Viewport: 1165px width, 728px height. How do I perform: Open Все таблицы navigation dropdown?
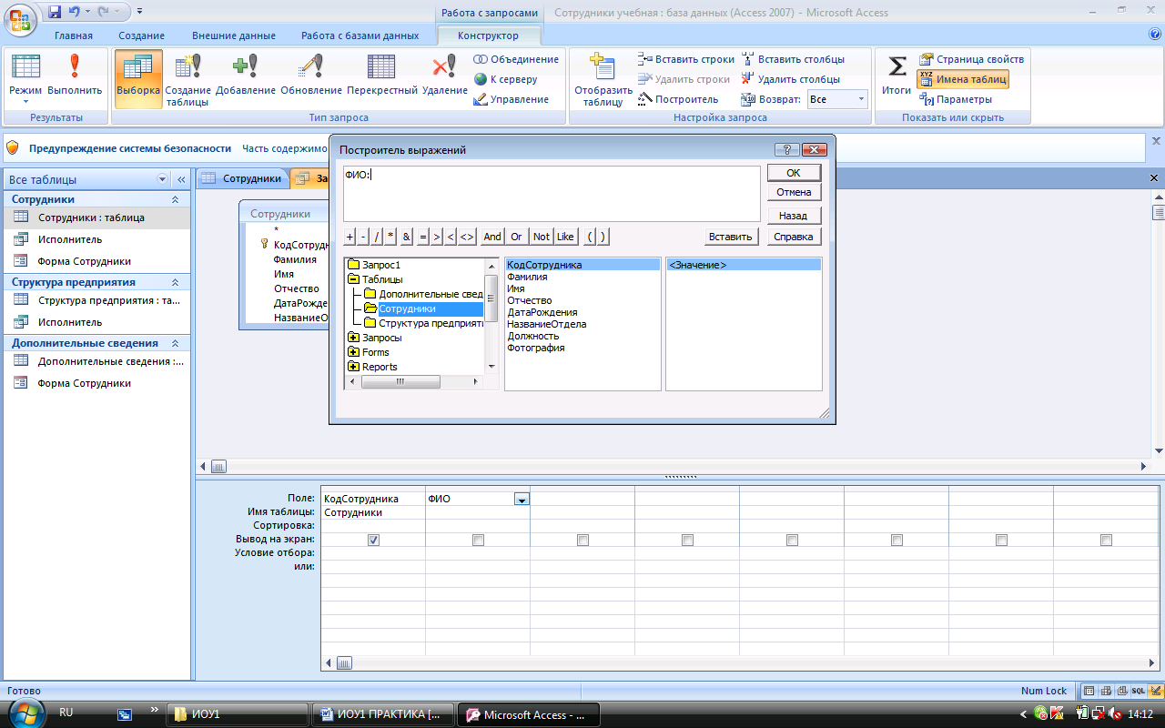point(163,180)
